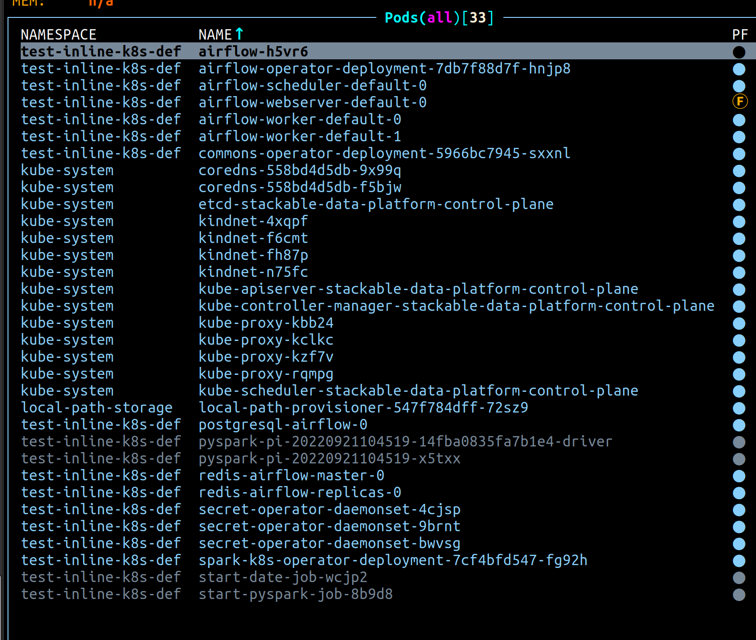This screenshot has height=640, width=756.
Task: Click PF dot of redis-airflow-replicas-0
Action: 739,493
